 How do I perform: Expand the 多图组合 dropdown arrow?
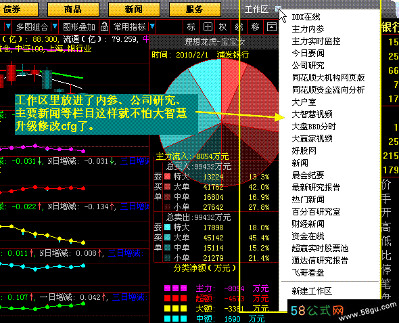tap(55, 26)
